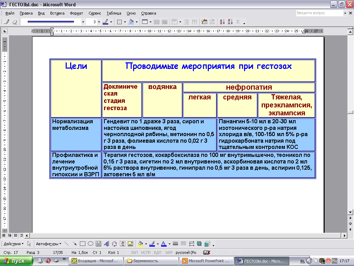The height and width of the screenshot is (266, 354).
Task: Open the Действия menu
Action: tap(13, 244)
